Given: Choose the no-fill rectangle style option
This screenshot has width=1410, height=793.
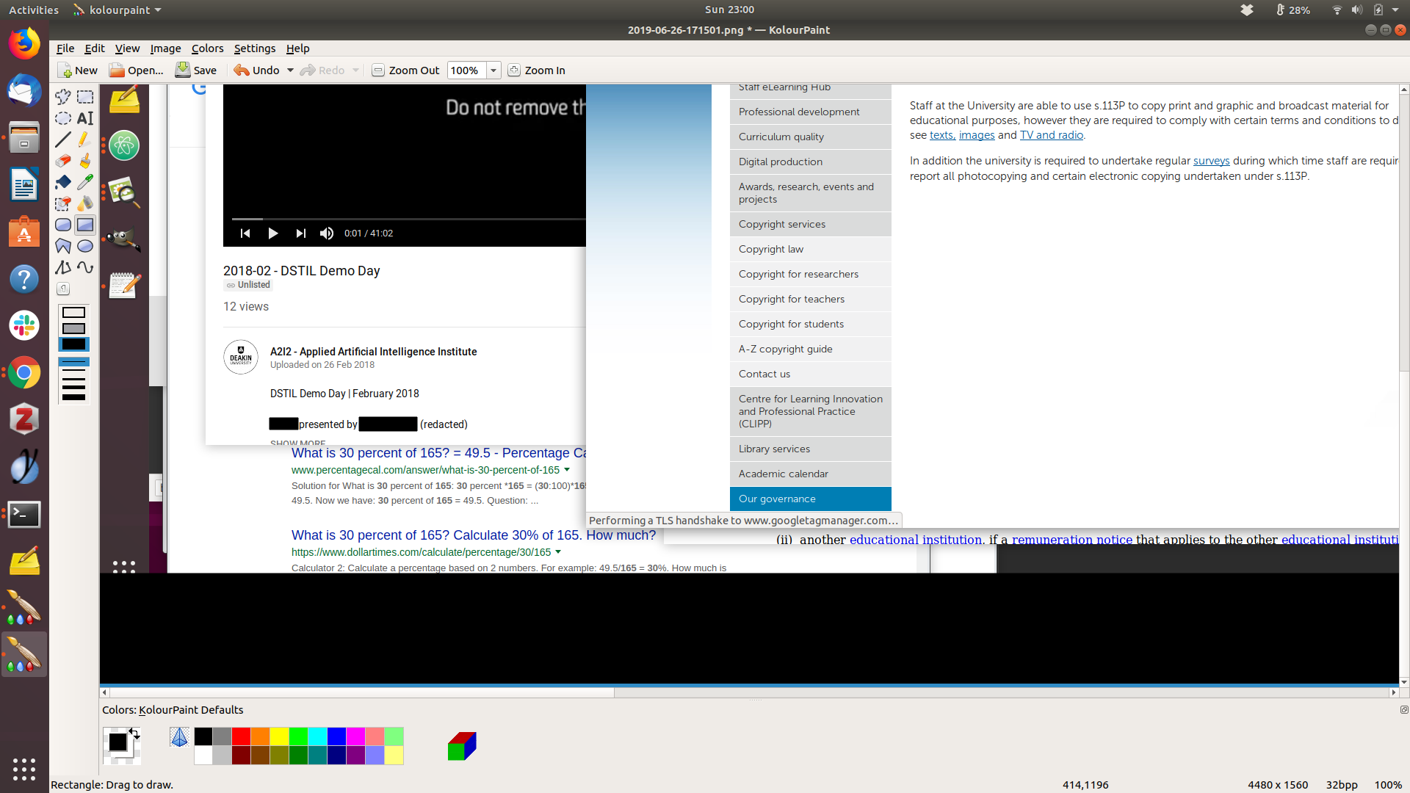Looking at the screenshot, I should [73, 314].
